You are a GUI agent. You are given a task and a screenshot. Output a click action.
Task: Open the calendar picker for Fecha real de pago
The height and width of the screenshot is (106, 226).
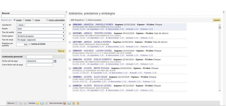(55, 61)
